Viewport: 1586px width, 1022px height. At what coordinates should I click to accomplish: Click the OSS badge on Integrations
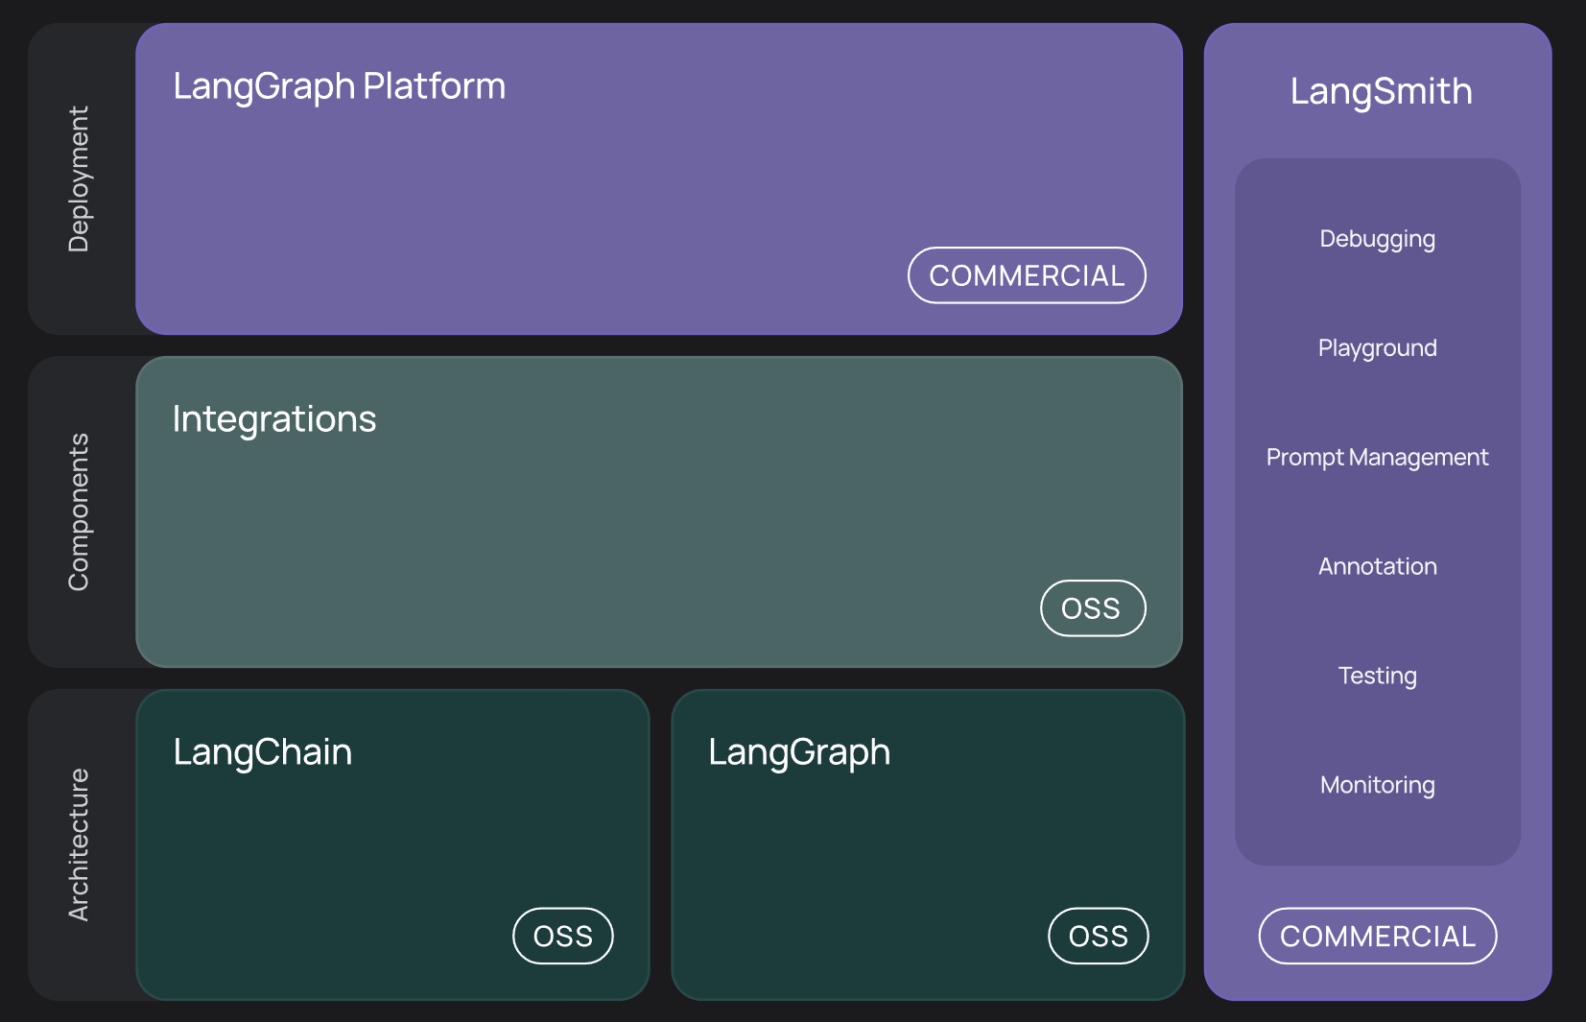1092,607
